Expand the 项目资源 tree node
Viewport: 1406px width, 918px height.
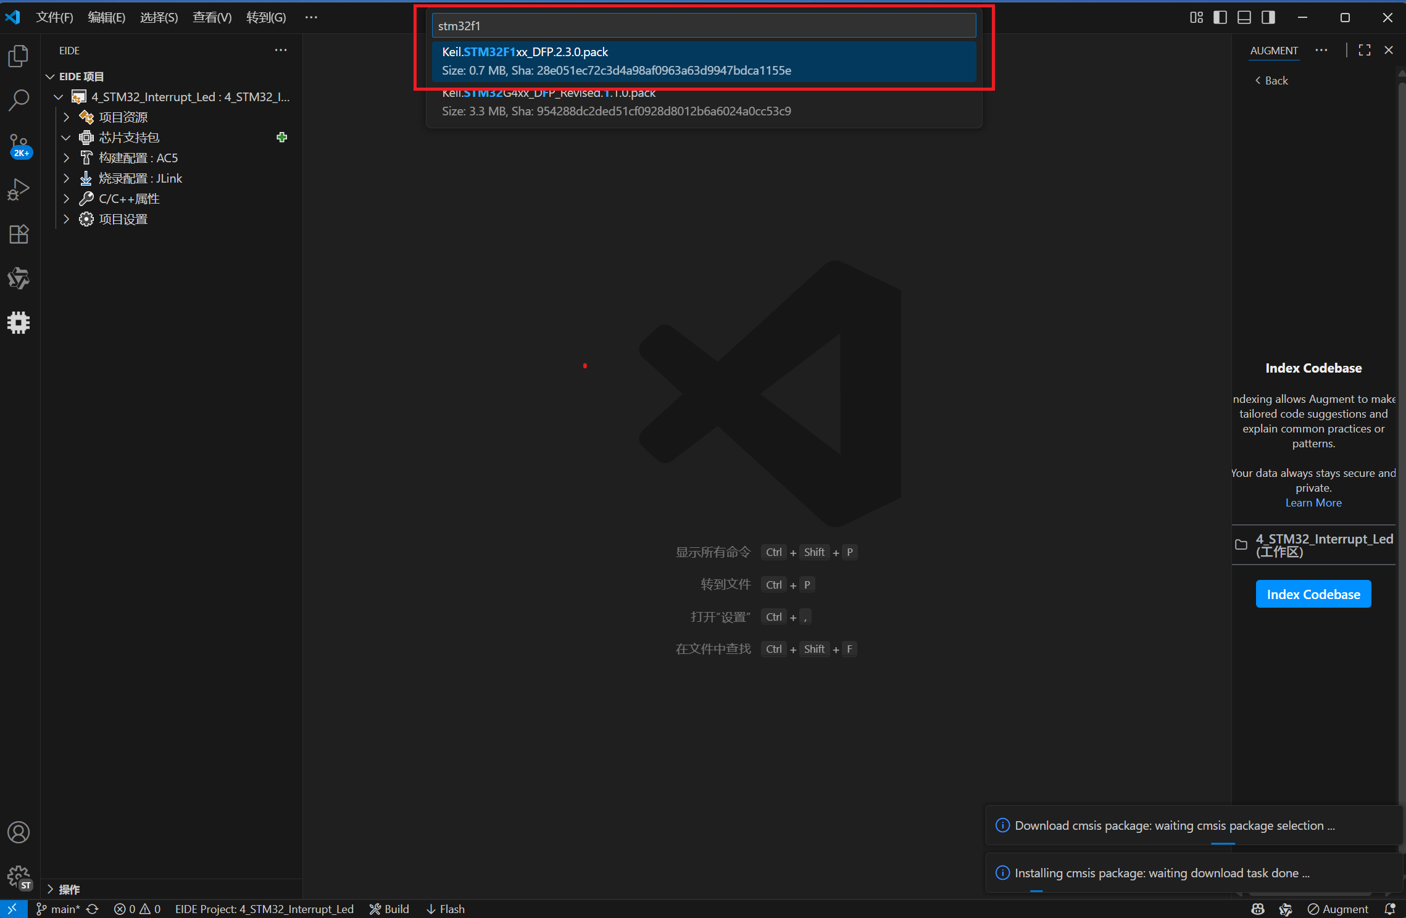(x=67, y=117)
